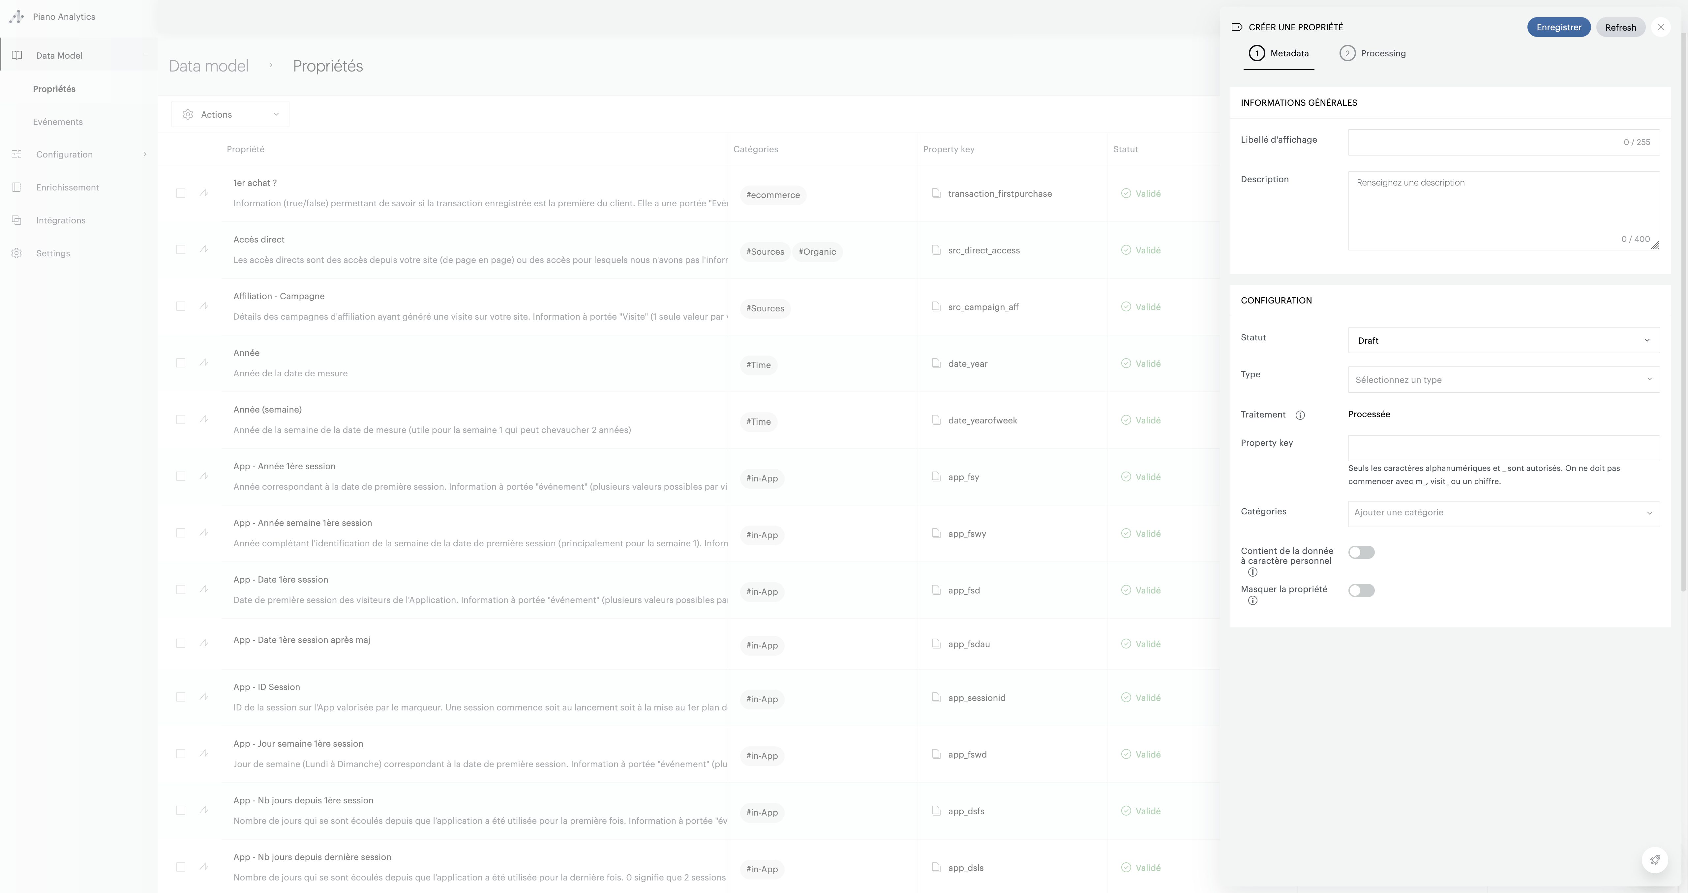This screenshot has height=893, width=1688.
Task: Click the document icon beside transaction_firstpurchase key
Action: tap(936, 193)
